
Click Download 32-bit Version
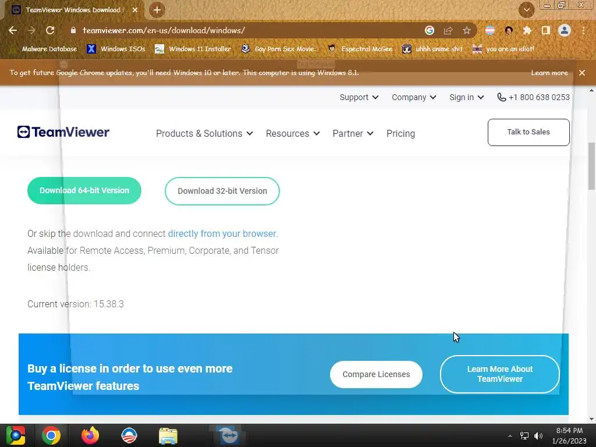[x=222, y=191]
